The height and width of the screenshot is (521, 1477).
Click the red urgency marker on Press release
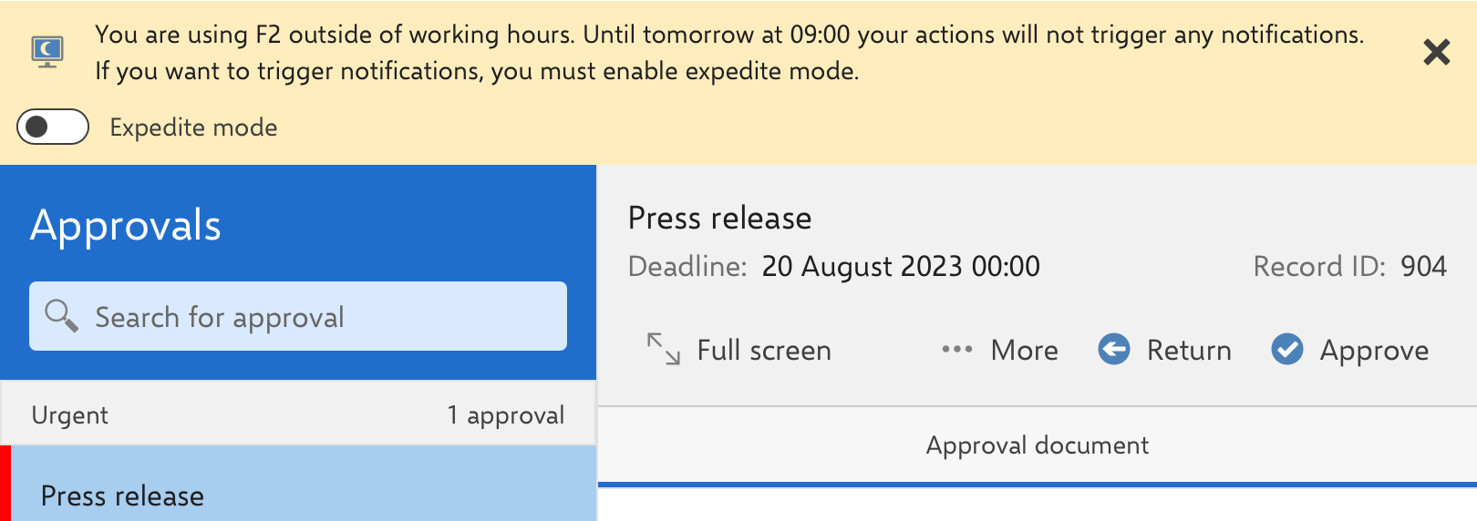coord(5,485)
